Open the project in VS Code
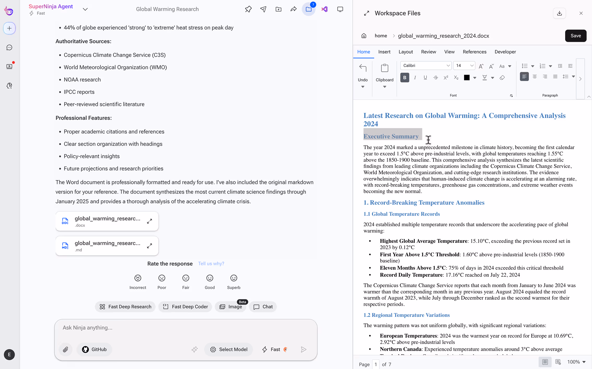Screen dimensions: 592x369 point(324,9)
